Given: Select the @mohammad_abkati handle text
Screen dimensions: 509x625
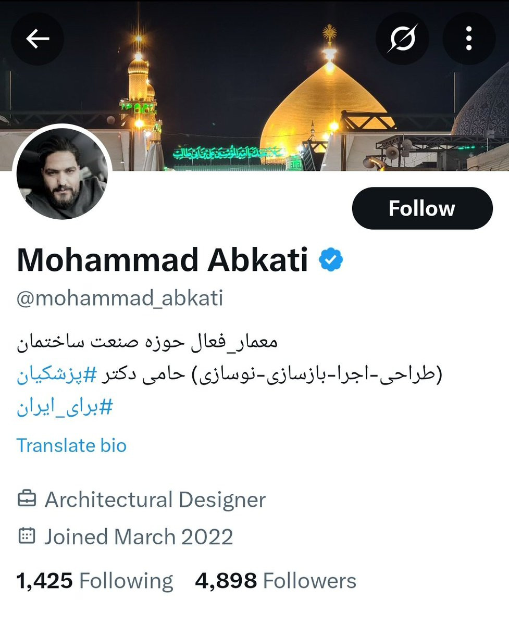Looking at the screenshot, I should click(120, 298).
